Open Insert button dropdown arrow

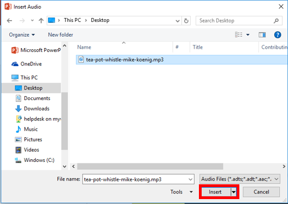pyautogui.click(x=233, y=192)
